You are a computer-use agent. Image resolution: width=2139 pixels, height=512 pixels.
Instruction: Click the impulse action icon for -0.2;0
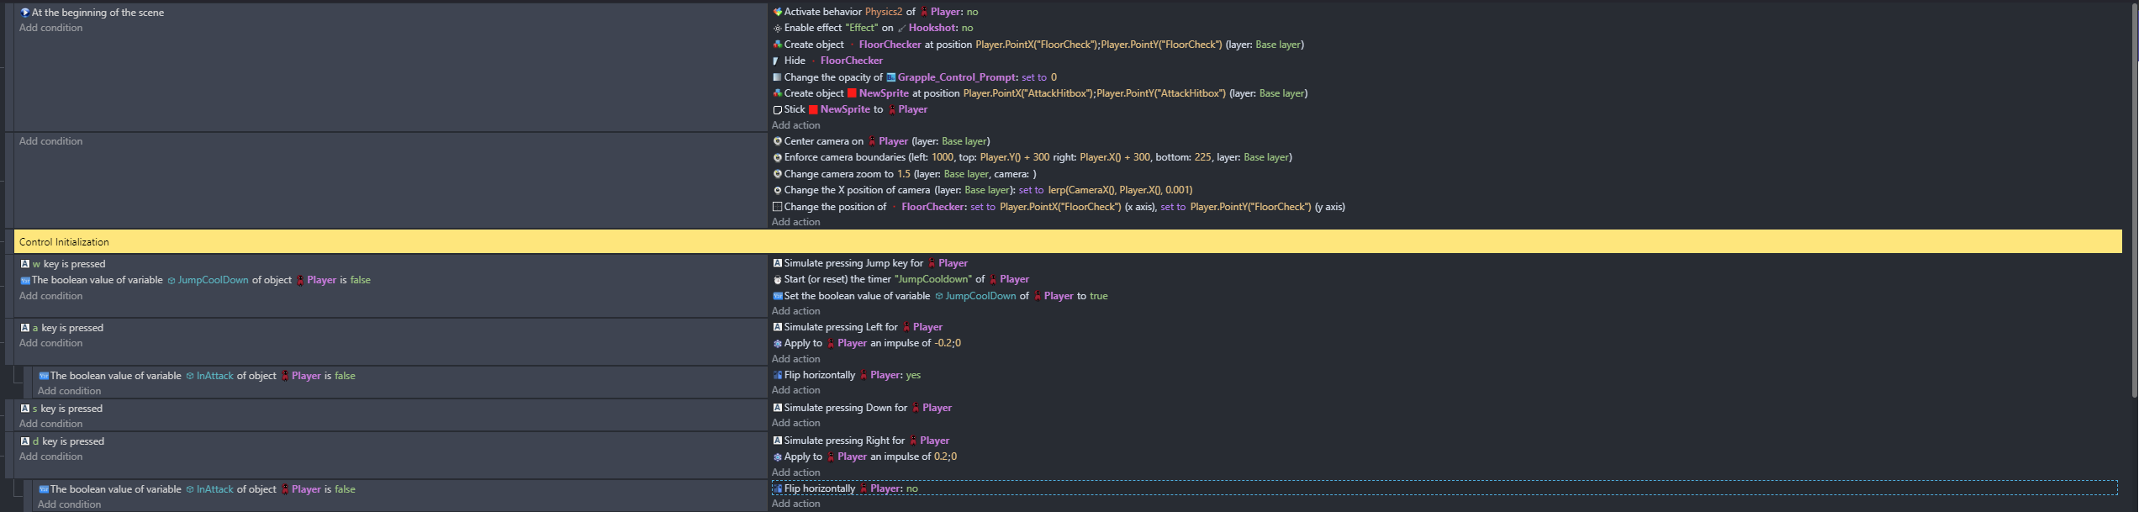[x=778, y=343]
